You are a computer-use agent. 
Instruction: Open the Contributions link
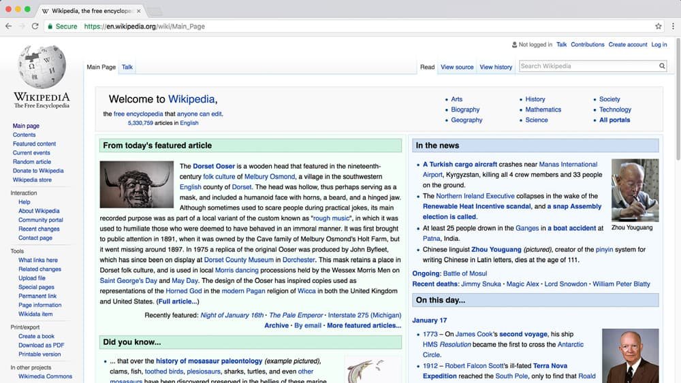(x=587, y=45)
